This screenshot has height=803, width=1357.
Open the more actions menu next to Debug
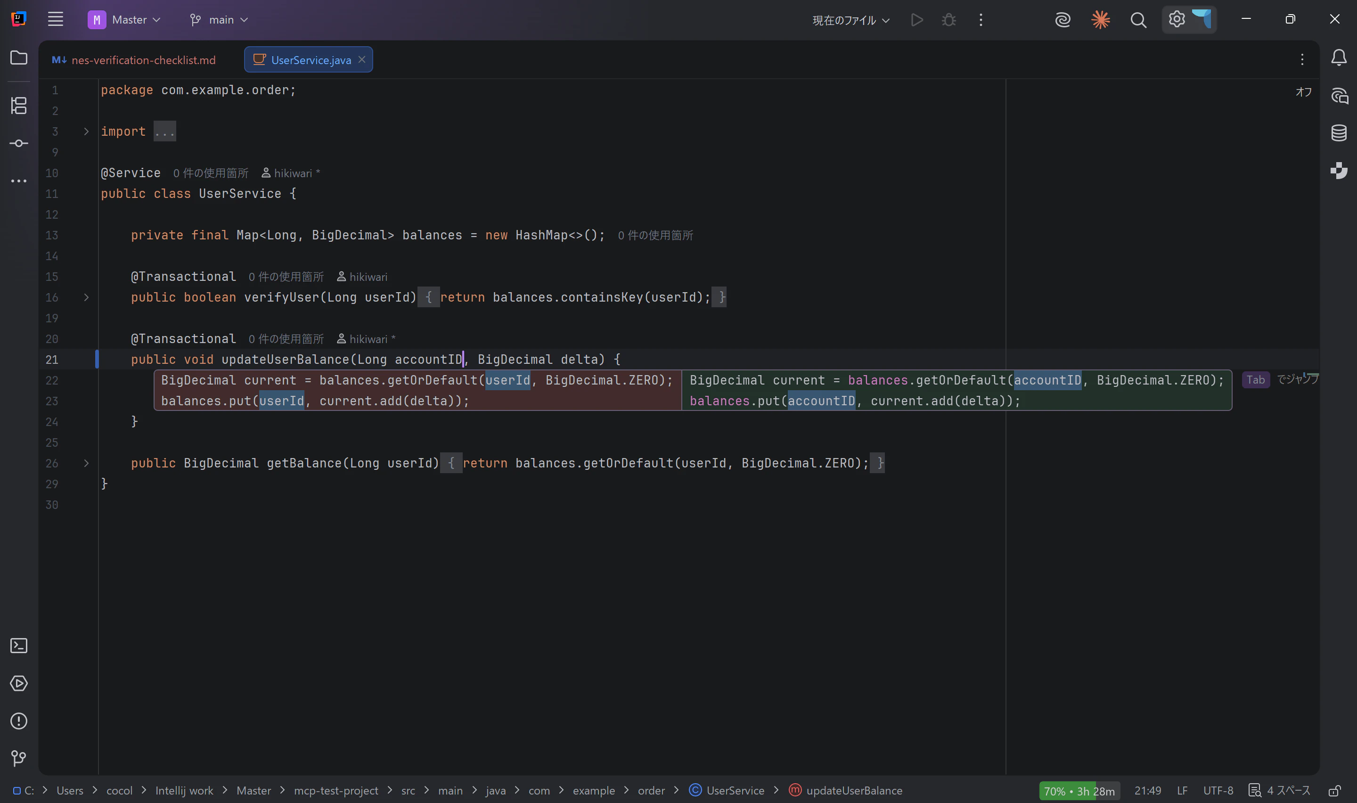coord(981,20)
